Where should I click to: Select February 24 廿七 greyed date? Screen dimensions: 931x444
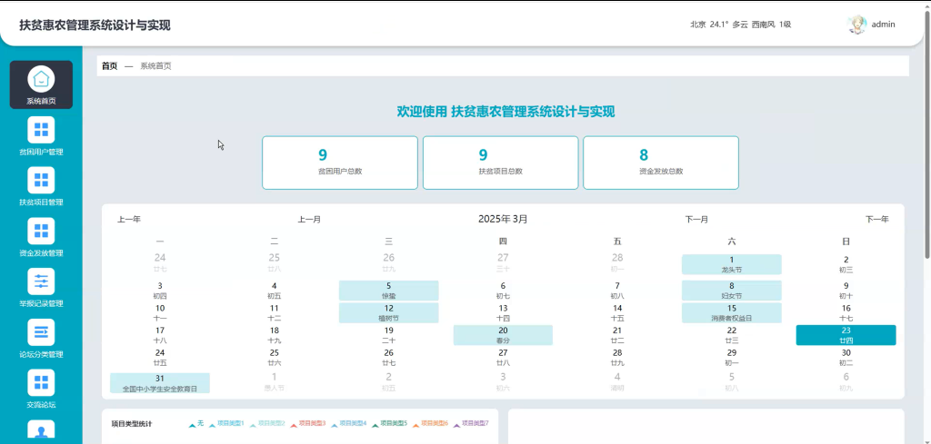160,264
